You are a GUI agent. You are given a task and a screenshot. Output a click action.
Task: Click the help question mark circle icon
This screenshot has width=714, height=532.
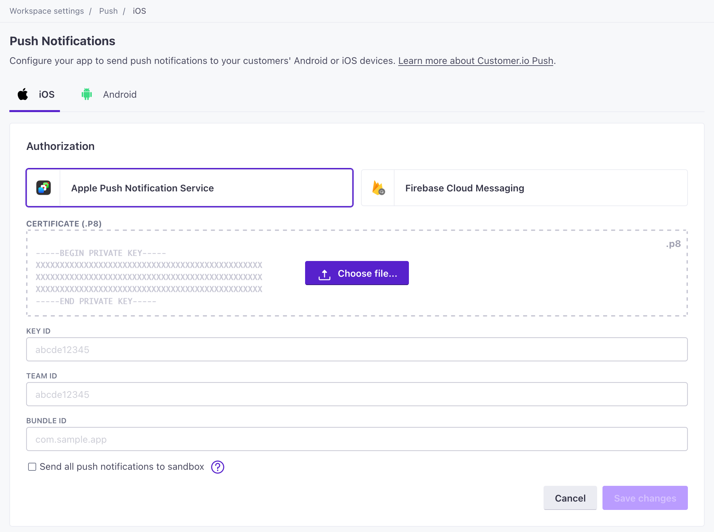(217, 467)
